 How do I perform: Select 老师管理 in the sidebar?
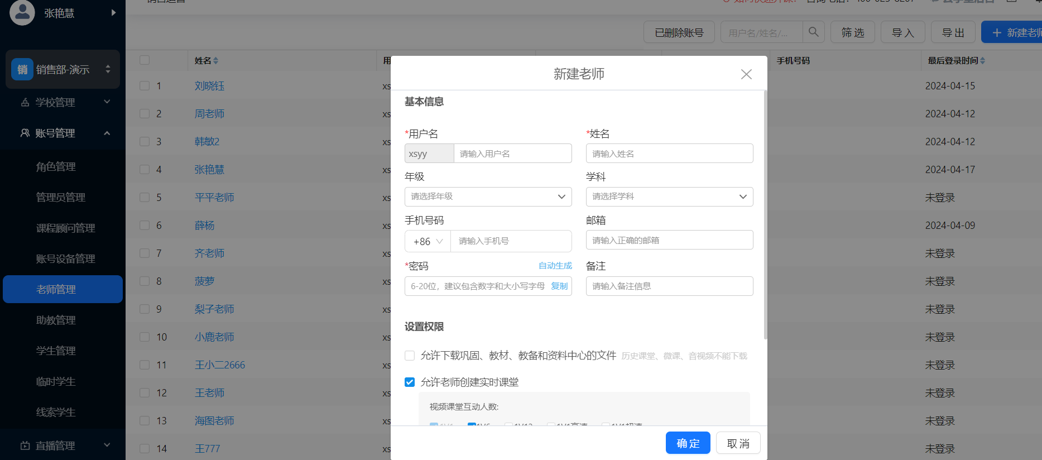[63, 289]
